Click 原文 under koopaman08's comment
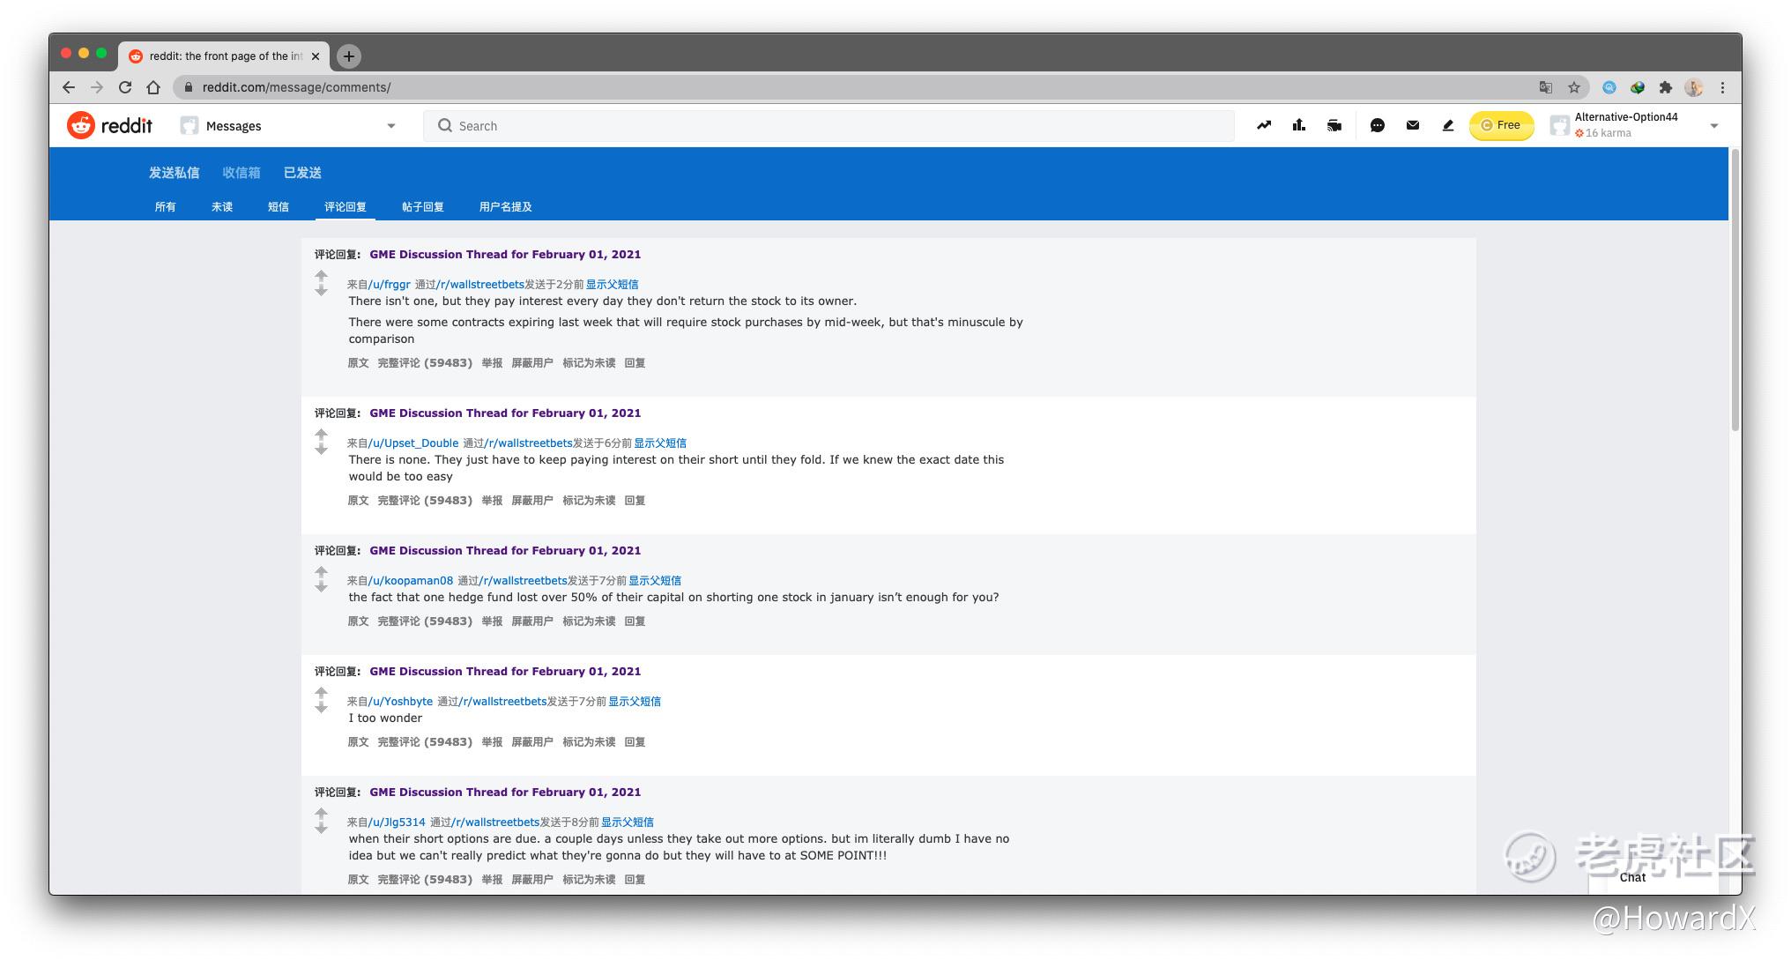This screenshot has width=1791, height=960. [358, 621]
